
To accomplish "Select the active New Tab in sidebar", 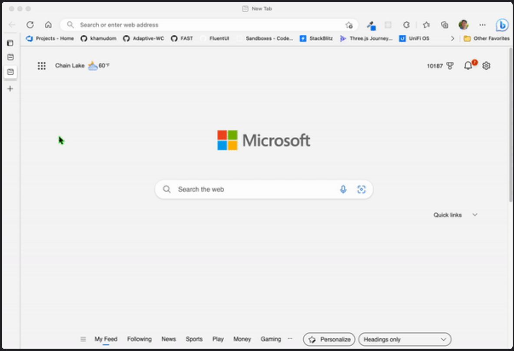I will pos(10,72).
